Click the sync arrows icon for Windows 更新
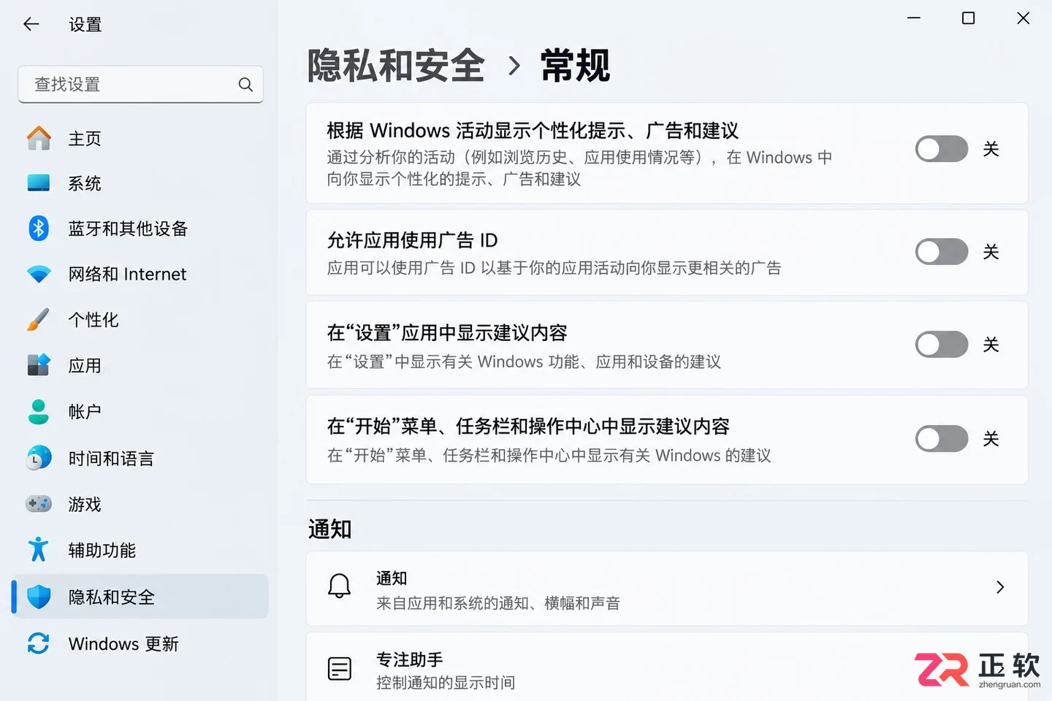This screenshot has width=1052, height=701. [39, 643]
